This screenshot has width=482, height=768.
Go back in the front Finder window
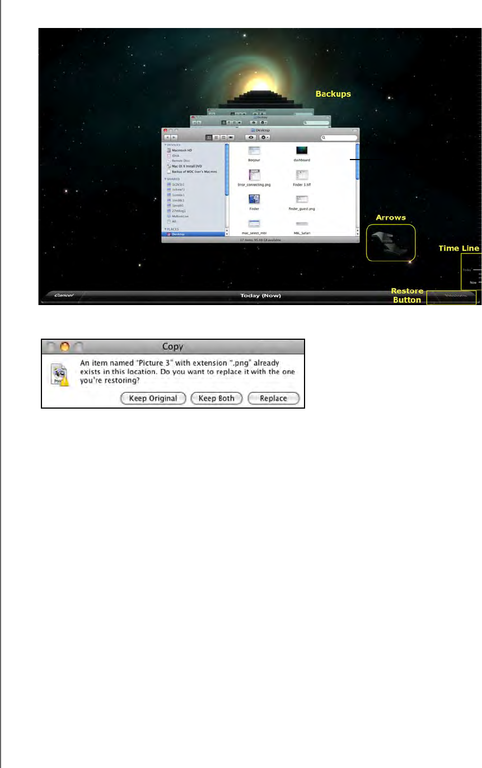[x=167, y=137]
